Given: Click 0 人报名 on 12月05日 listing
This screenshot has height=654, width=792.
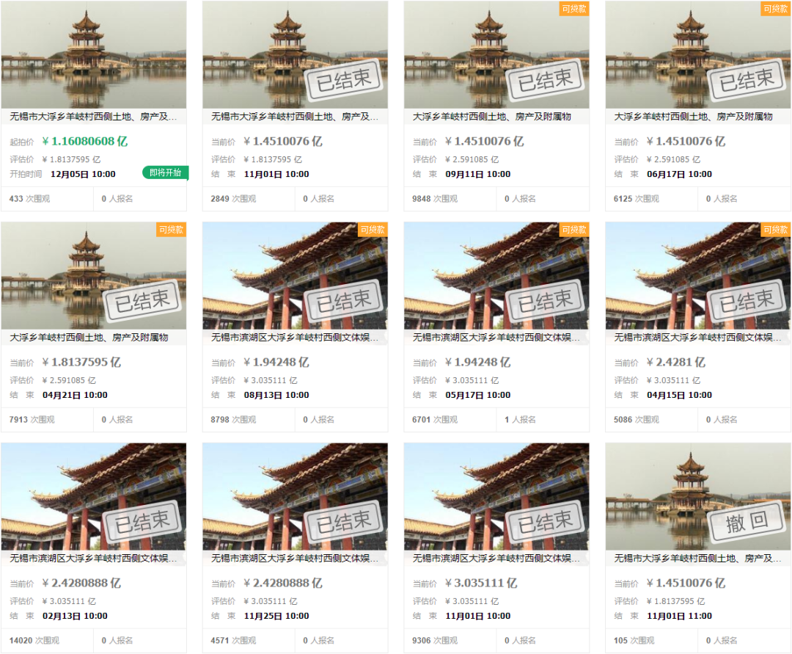Looking at the screenshot, I should coord(117,199).
